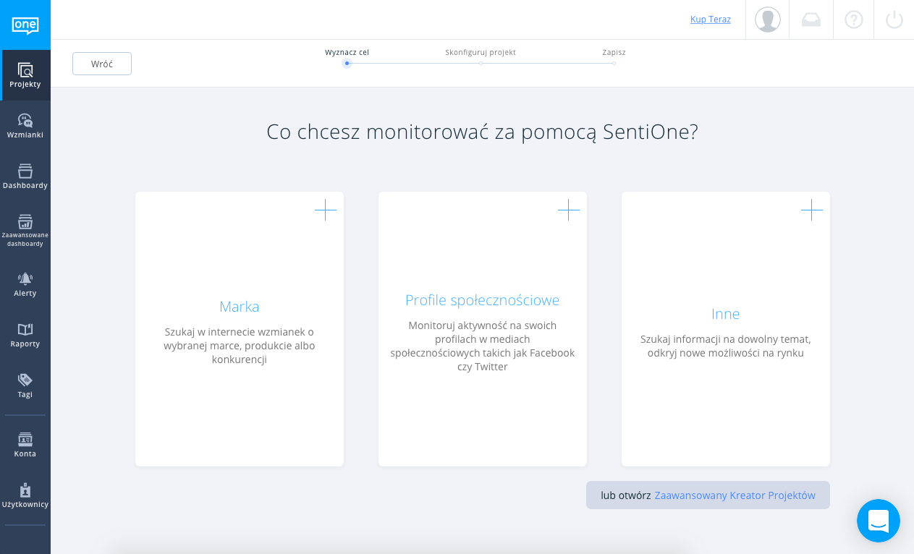Open the help question mark icon
This screenshot has height=554, width=914.
854,20
